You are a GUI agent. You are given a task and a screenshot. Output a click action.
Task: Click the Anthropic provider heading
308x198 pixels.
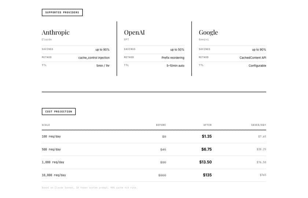click(56, 32)
